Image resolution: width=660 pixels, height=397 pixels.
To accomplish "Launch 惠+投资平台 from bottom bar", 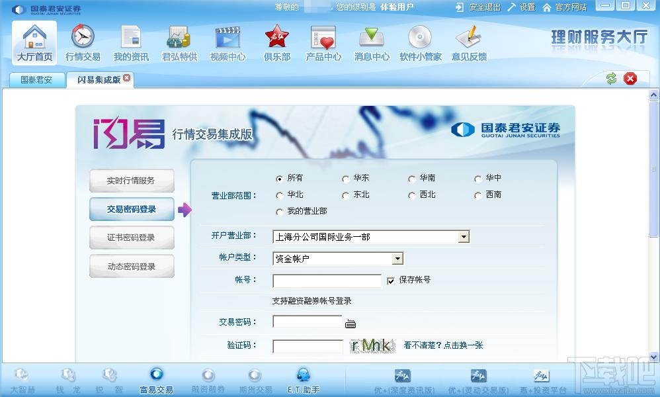I will click(542, 381).
